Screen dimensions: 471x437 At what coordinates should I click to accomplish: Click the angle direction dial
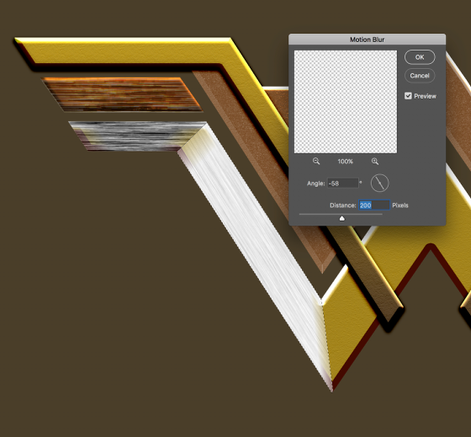click(x=379, y=183)
